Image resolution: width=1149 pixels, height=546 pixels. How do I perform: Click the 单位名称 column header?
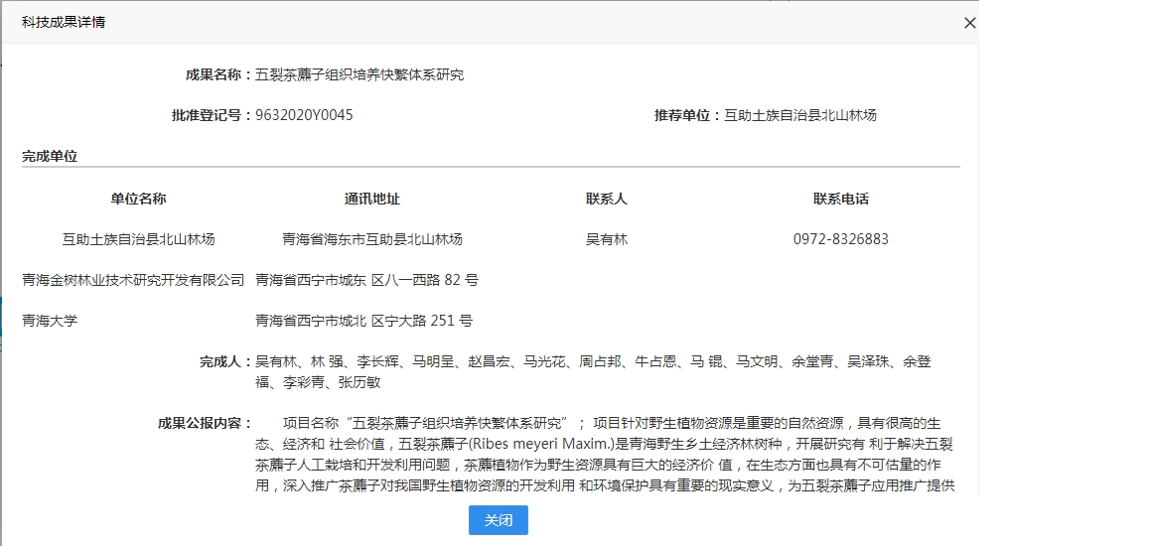138,199
